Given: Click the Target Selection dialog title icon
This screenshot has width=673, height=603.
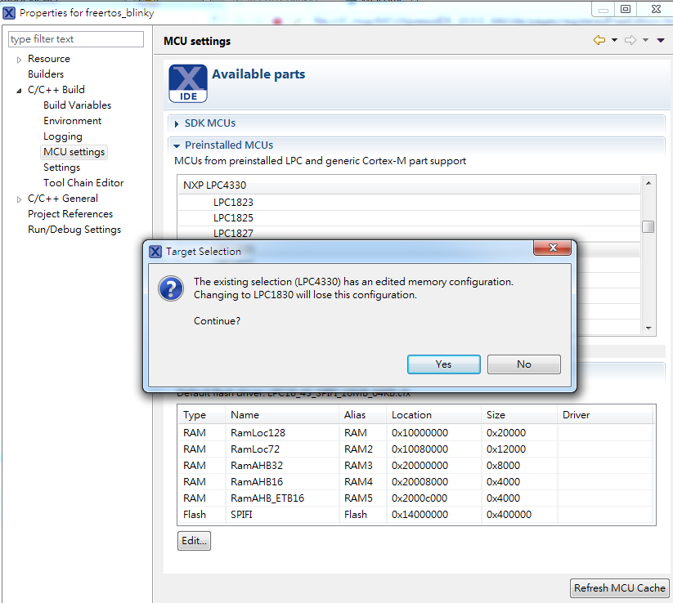Looking at the screenshot, I should click(155, 252).
